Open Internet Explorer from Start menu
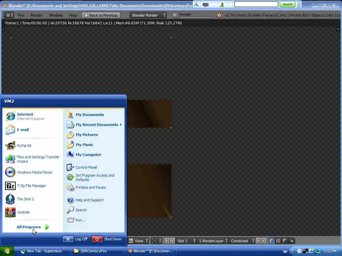Image resolution: width=342 pixels, height=256 pixels. coord(33,116)
